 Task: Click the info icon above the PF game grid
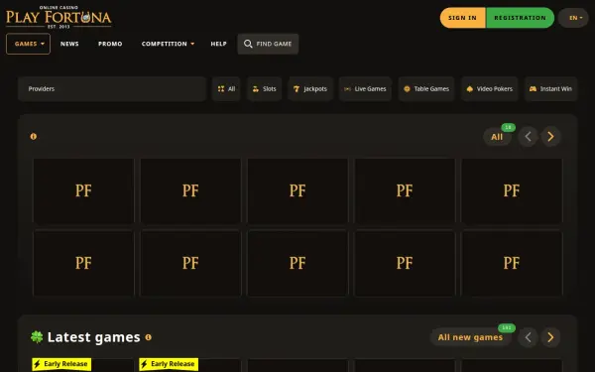click(x=34, y=137)
